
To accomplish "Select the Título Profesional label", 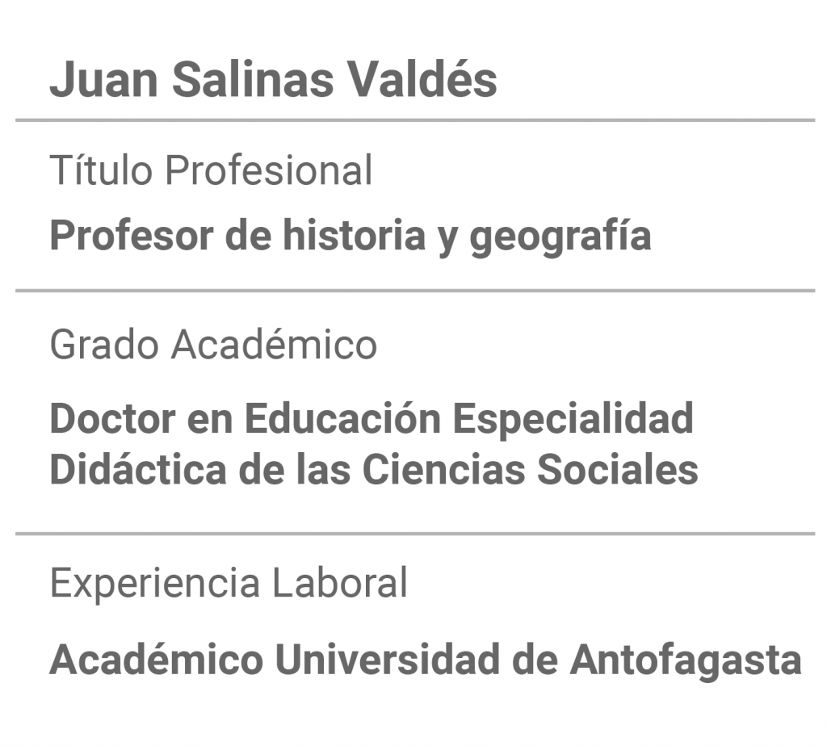I will coord(211,170).
